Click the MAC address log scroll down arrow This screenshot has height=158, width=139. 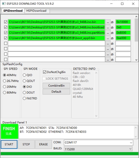click(136, 137)
